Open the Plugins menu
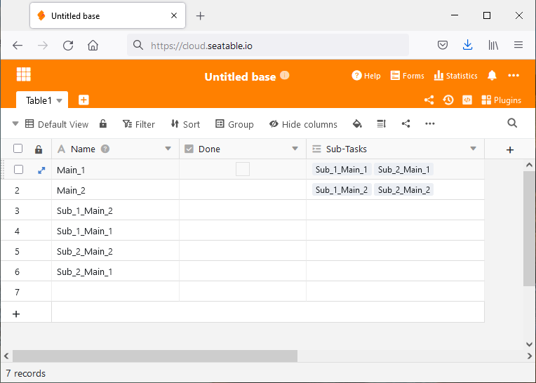 tap(501, 100)
